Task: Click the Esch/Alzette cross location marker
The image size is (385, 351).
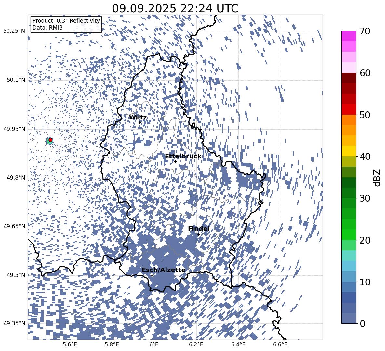Action: 152,275
